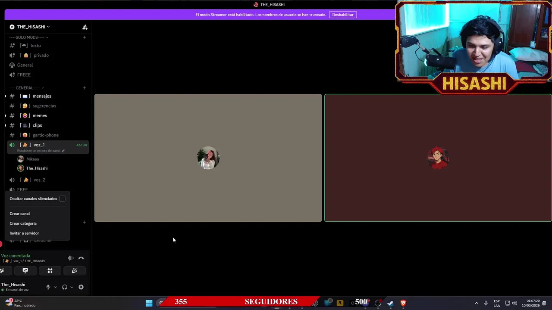This screenshot has width=552, height=310.
Task: Open the Windows Start menu
Action: (x=149, y=303)
